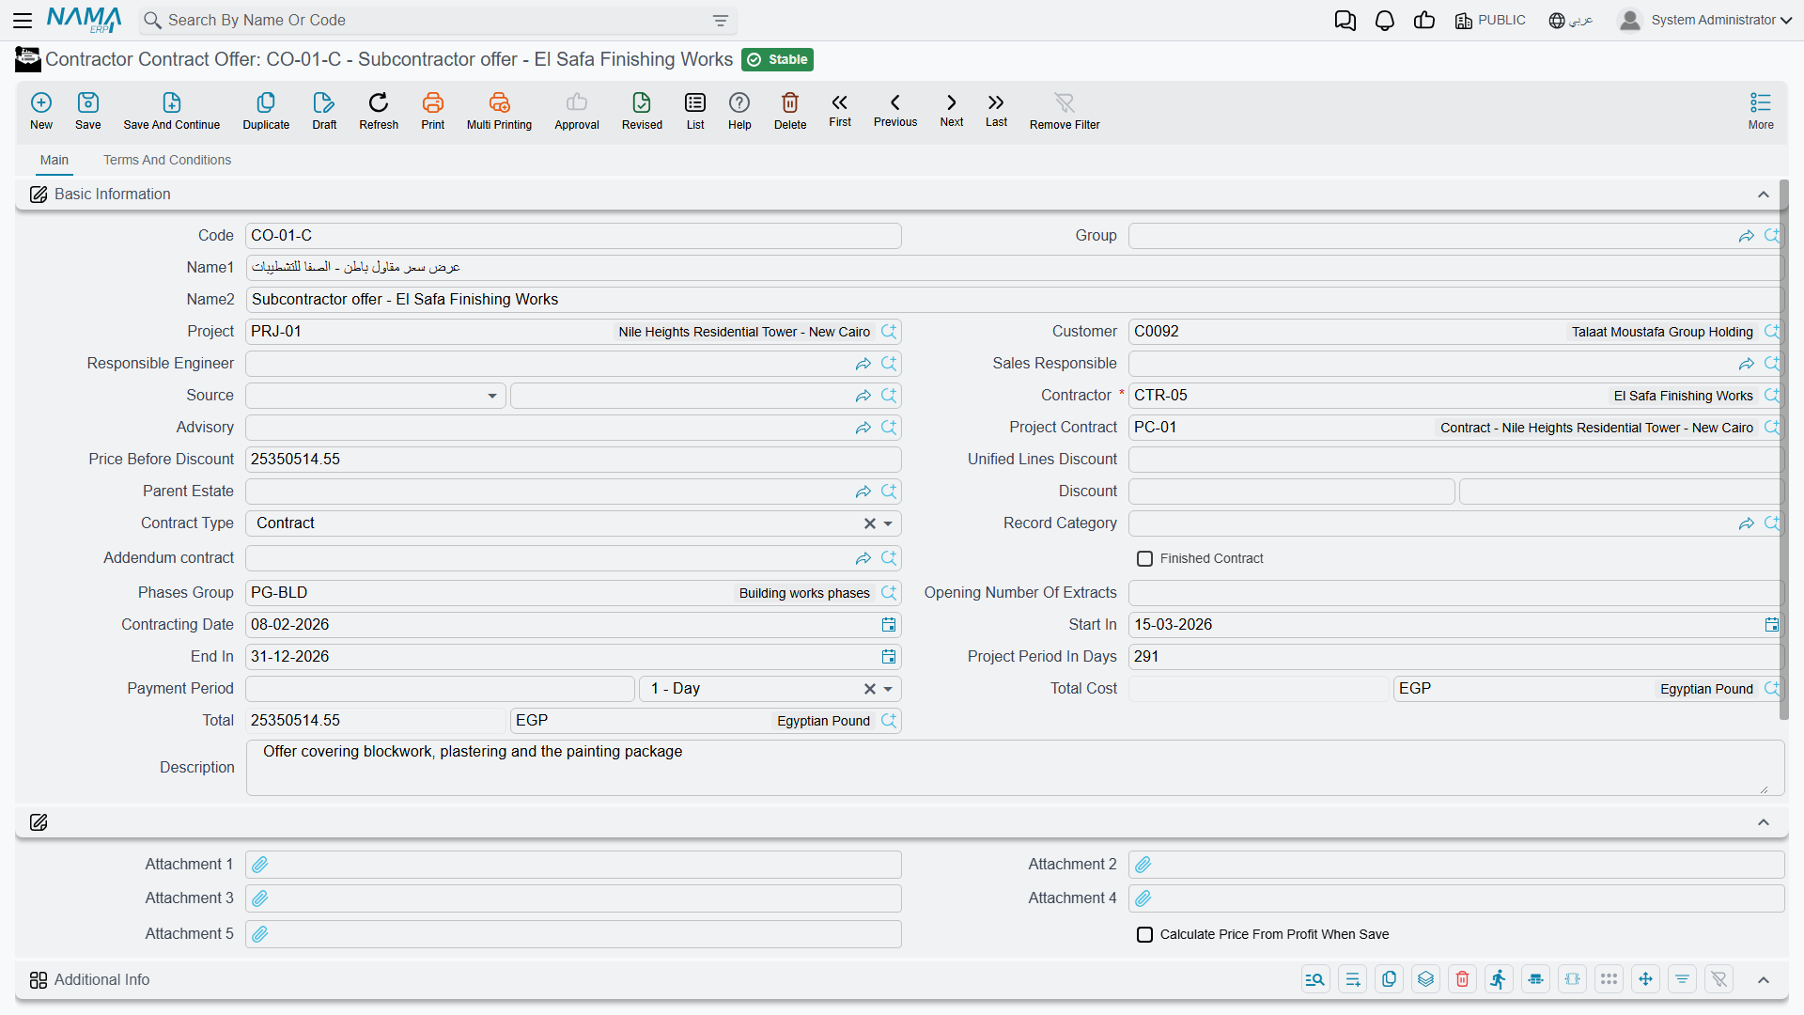The image size is (1804, 1015).
Task: Click the Save toolbar icon
Action: [88, 111]
